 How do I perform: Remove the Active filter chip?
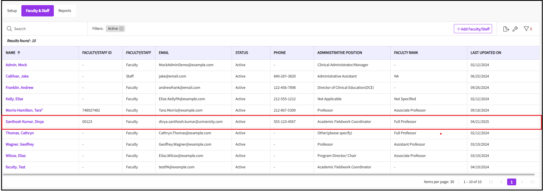click(121, 29)
